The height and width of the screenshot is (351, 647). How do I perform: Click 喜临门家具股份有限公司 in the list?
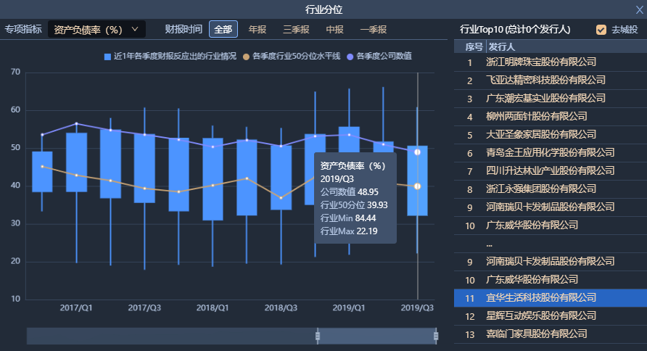pos(536,334)
